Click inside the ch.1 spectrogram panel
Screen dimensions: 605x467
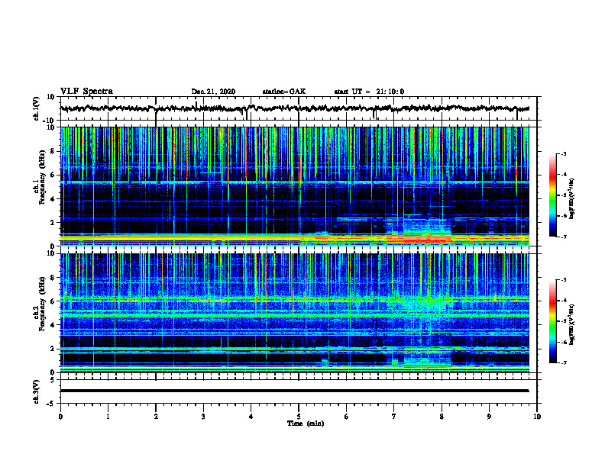294,186
